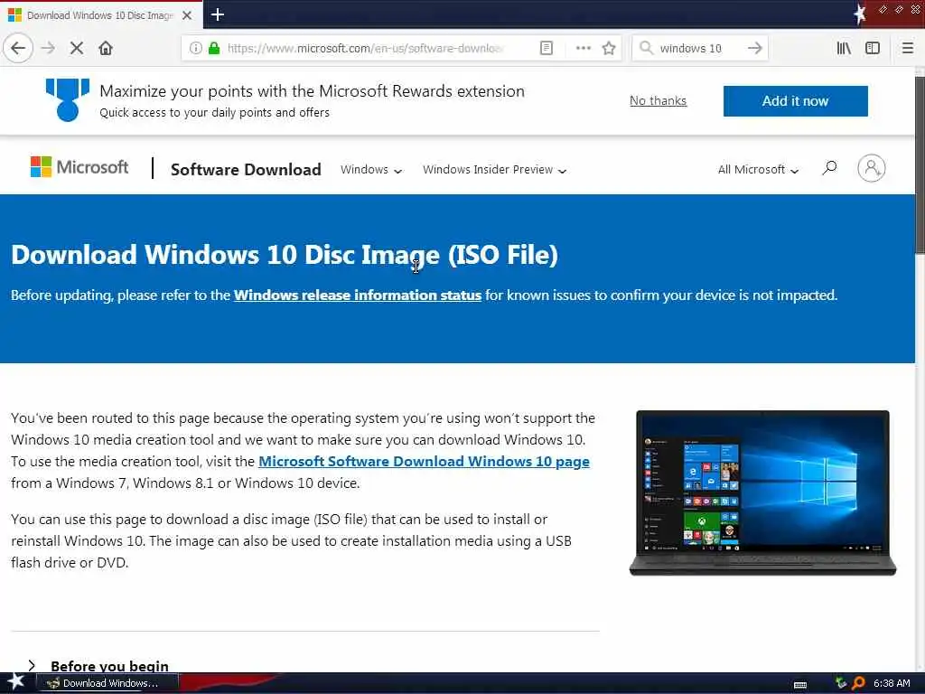This screenshot has width=925, height=694.
Task: Click the network tray icon
Action: coord(841,683)
